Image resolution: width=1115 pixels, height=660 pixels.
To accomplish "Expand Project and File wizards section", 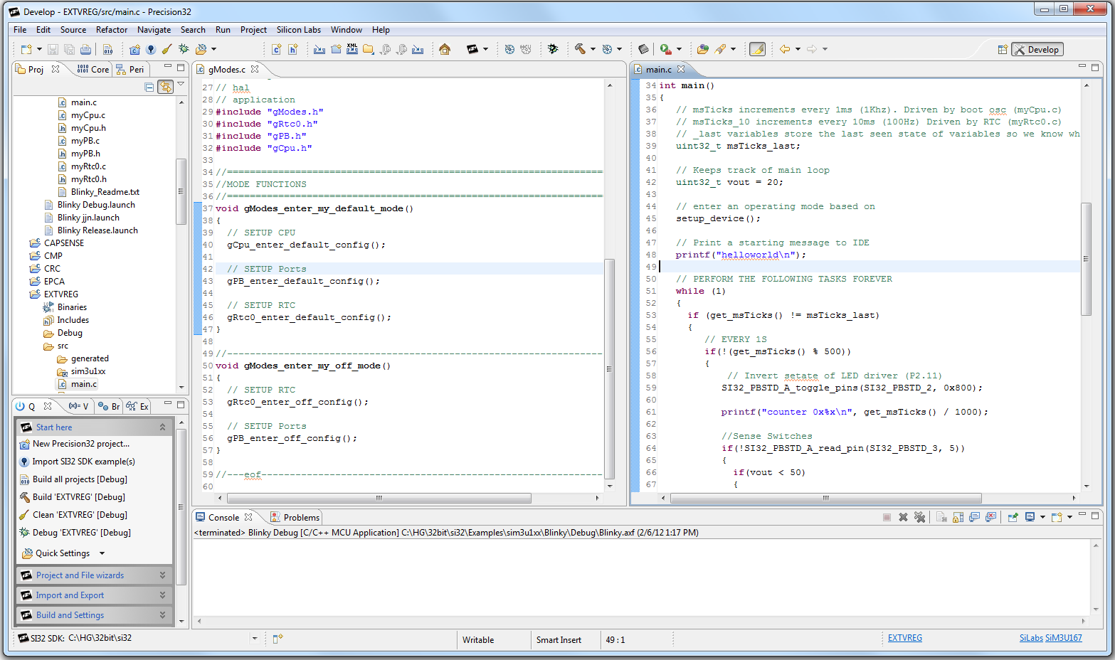I will pyautogui.click(x=162, y=575).
